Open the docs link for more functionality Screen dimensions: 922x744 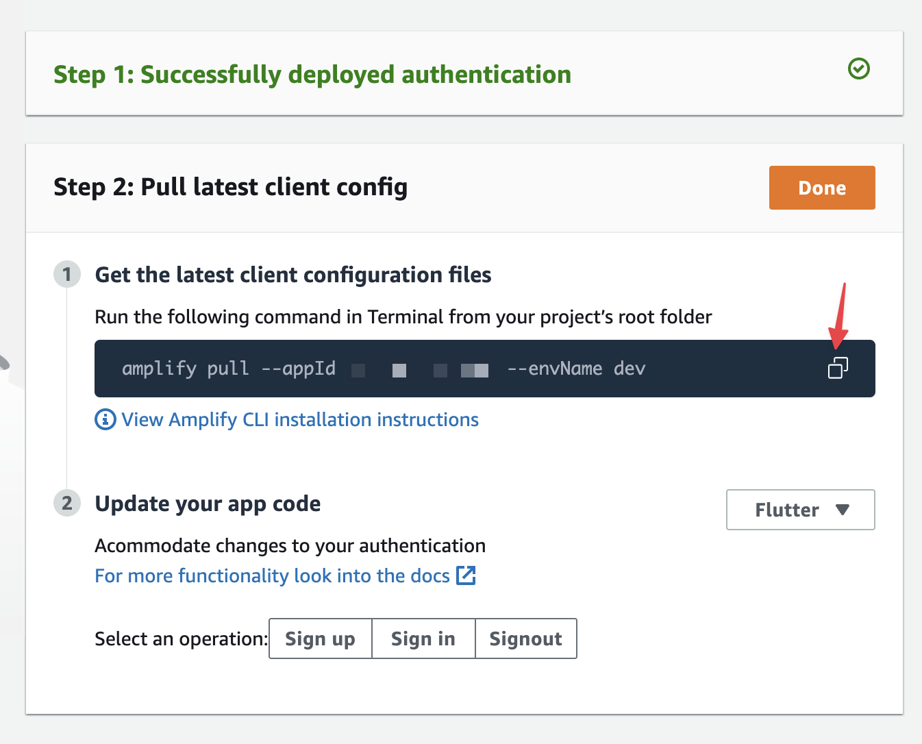pyautogui.click(x=273, y=575)
